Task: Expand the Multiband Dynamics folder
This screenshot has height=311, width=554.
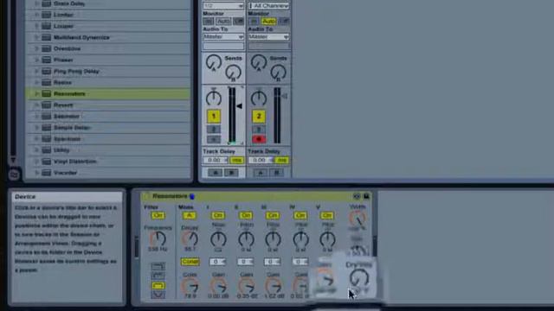Action: (36, 37)
